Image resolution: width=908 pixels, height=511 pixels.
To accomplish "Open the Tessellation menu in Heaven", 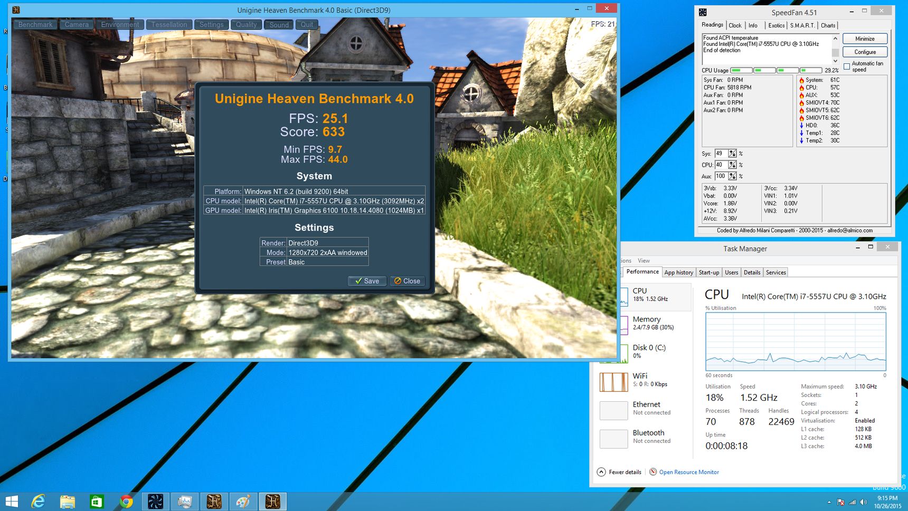I will 169,24.
